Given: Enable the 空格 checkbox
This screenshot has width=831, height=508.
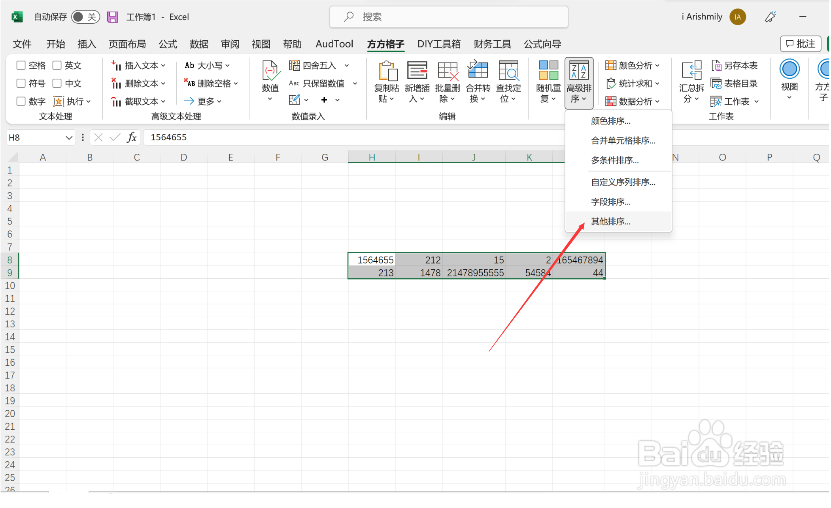Looking at the screenshot, I should click(21, 65).
